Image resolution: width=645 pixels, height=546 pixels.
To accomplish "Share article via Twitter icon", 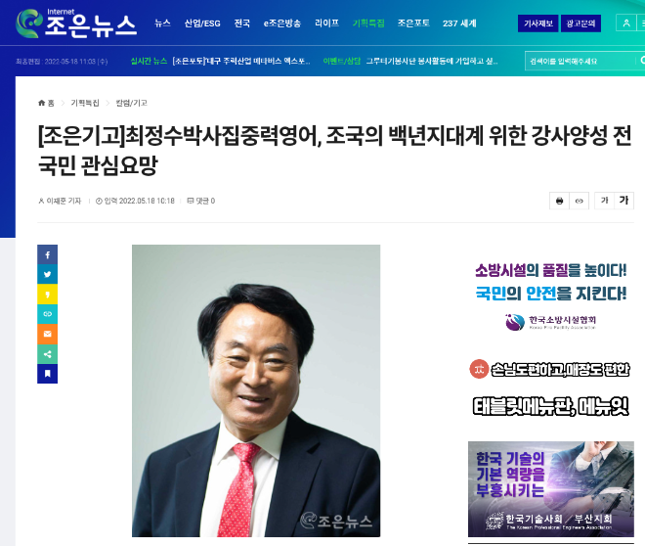I will tap(47, 275).
